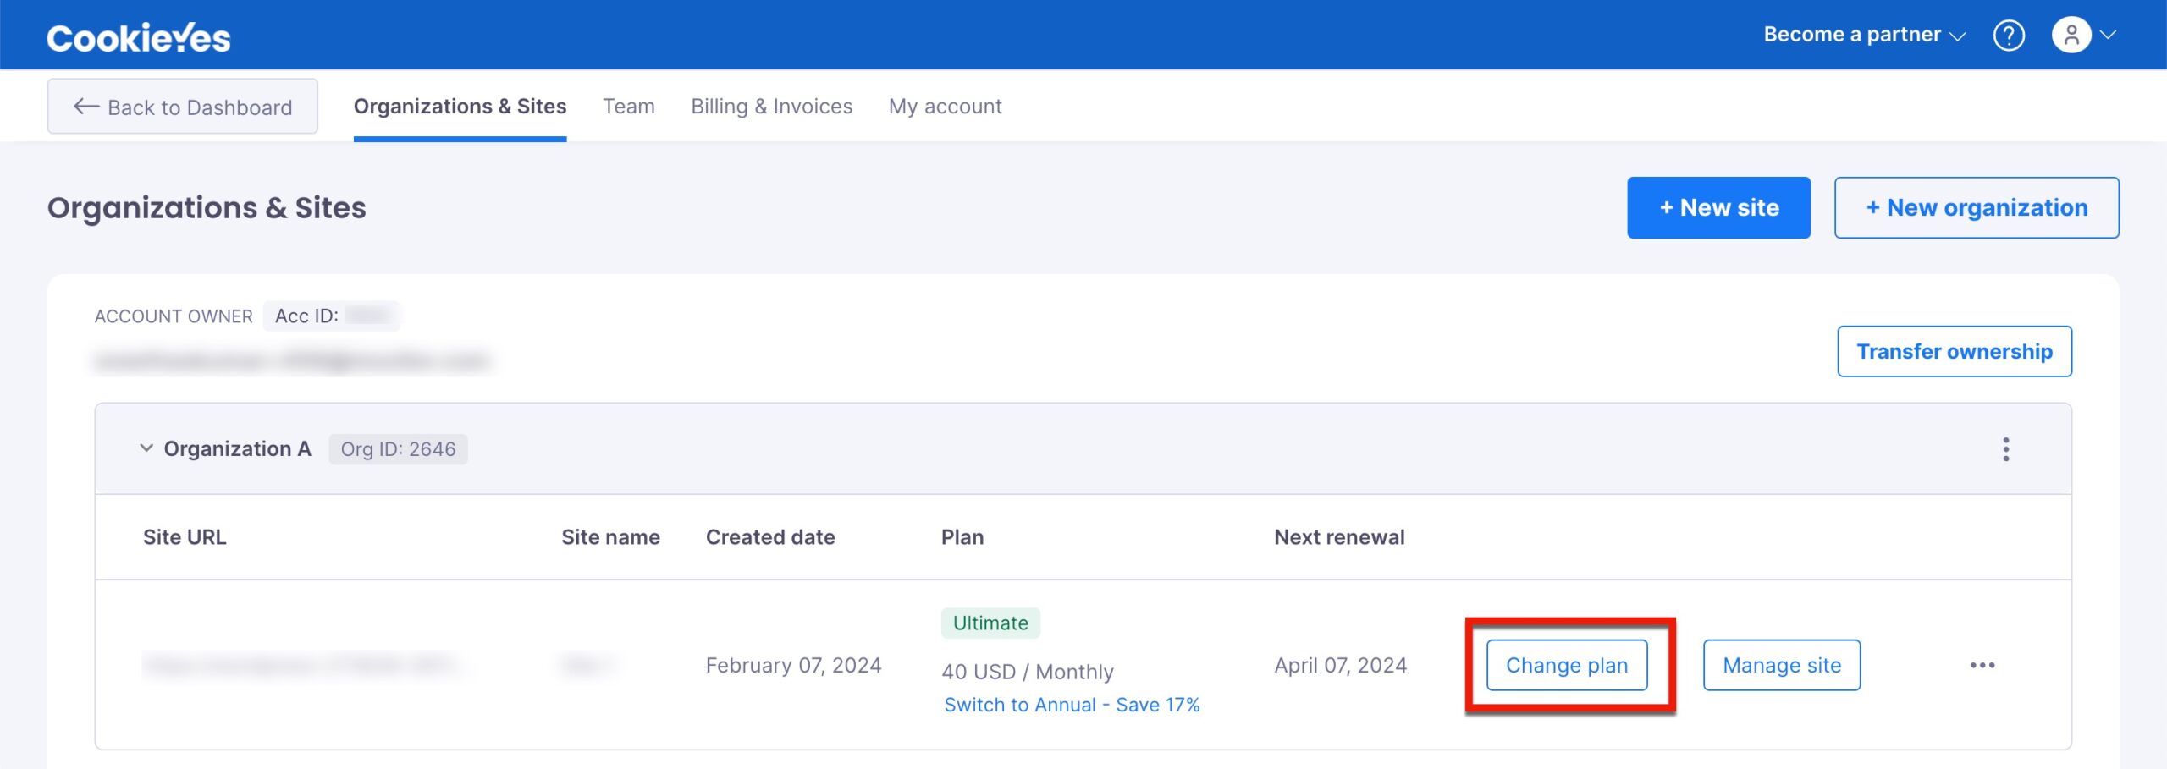Click the user profile avatar icon
The width and height of the screenshot is (2167, 769).
[x=2071, y=36]
